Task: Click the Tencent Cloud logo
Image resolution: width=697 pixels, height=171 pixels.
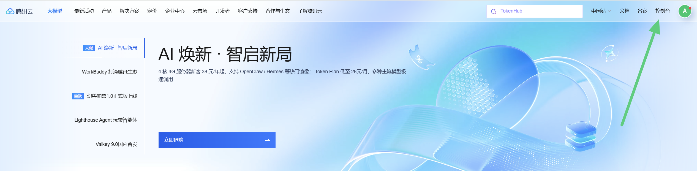Action: [x=19, y=11]
